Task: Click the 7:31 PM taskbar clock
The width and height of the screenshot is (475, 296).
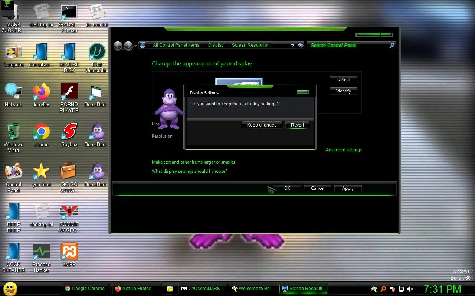Action: [442, 289]
